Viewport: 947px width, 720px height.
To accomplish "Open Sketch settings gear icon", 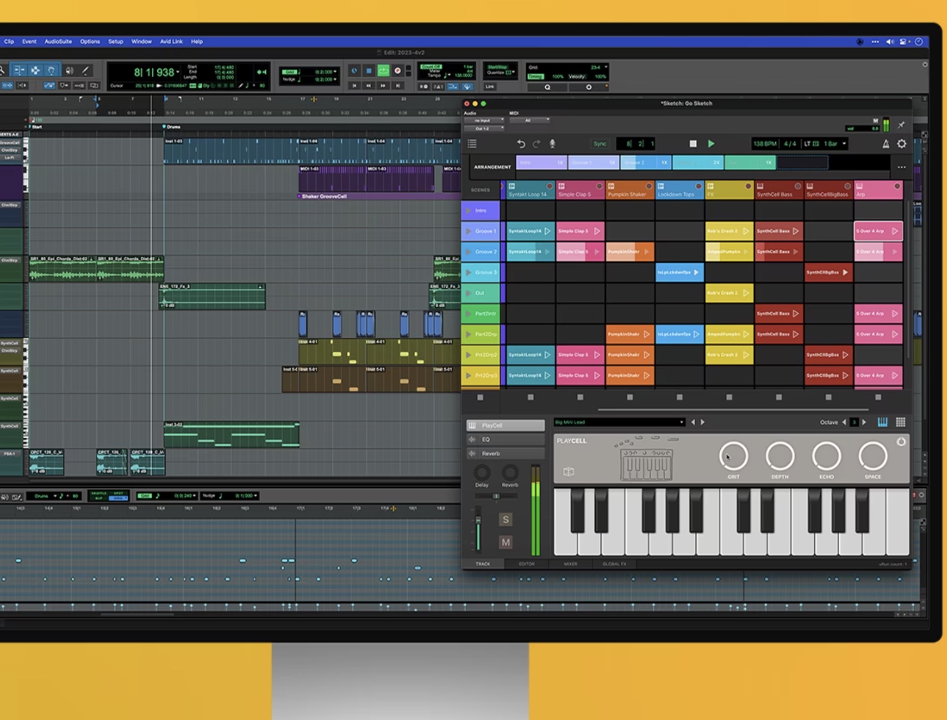I will 901,144.
